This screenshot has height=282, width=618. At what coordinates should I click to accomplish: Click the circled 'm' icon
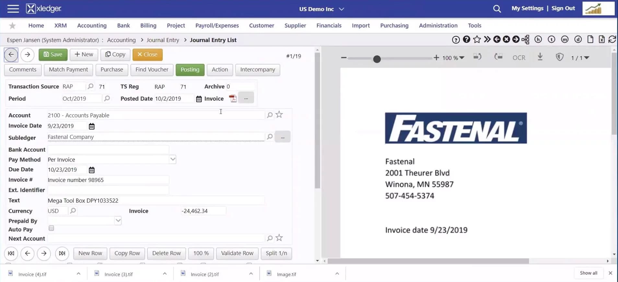565,39
